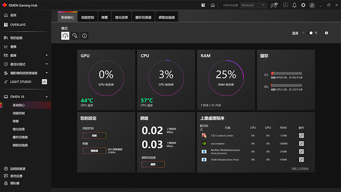This screenshot has height=192, width=341.
Task: Click the LIGHT STUDIO download icon
Action: click(x=44, y=81)
